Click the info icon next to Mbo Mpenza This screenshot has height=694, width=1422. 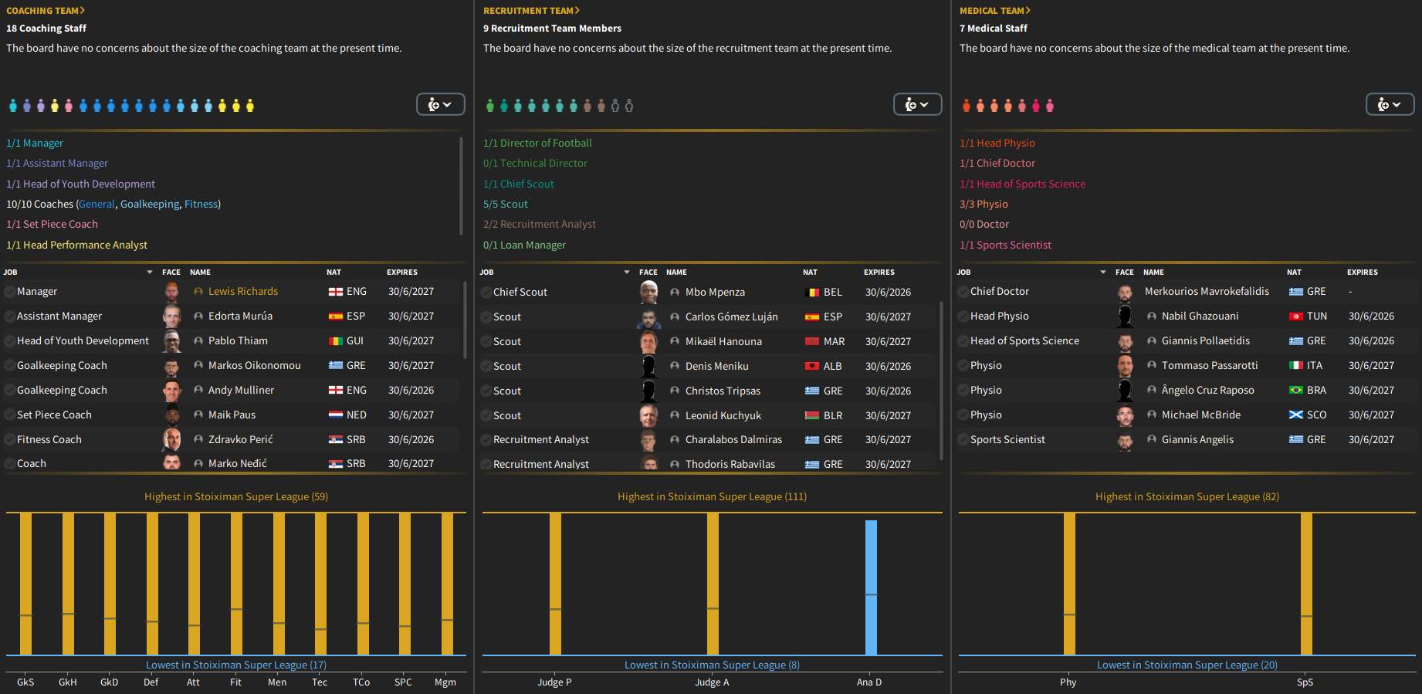click(675, 293)
